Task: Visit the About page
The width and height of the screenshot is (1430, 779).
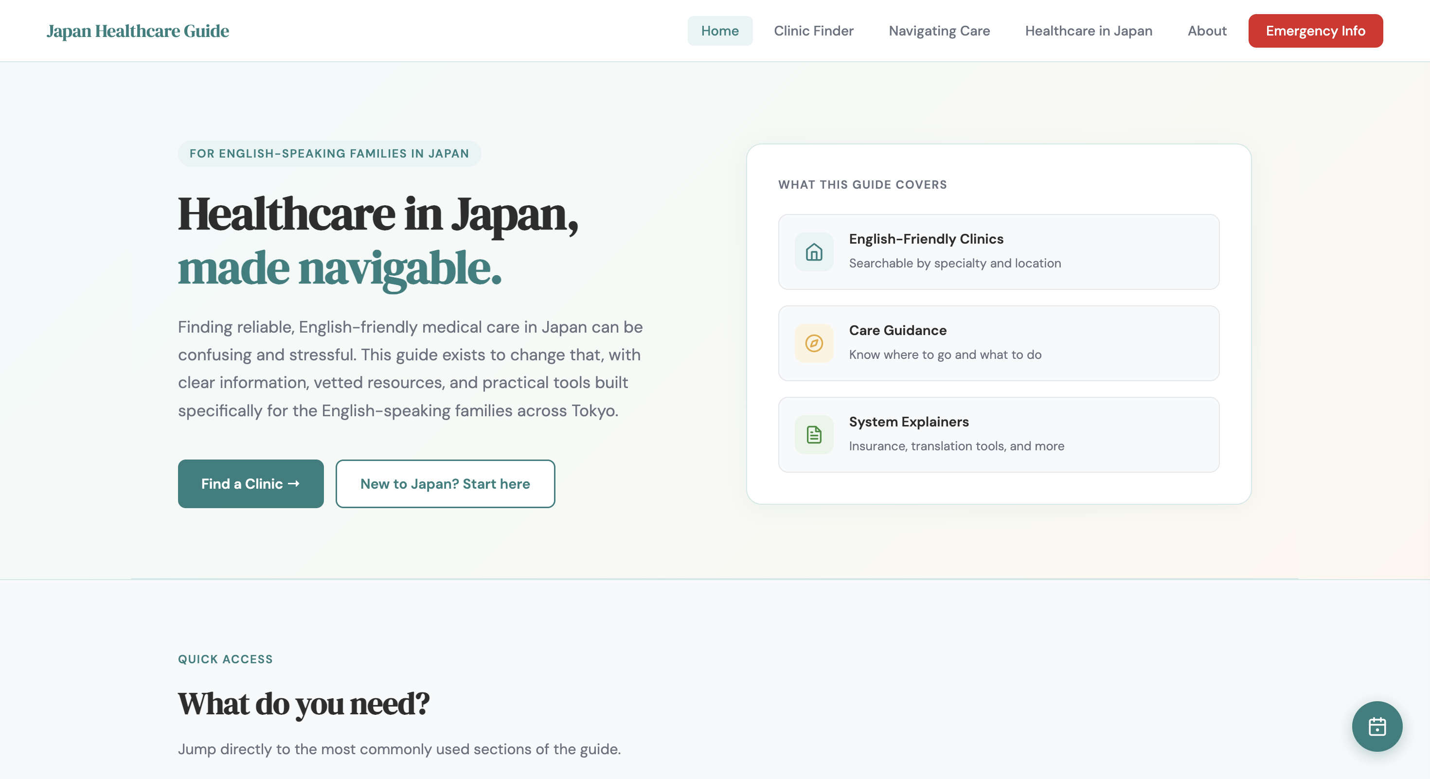Action: point(1207,31)
